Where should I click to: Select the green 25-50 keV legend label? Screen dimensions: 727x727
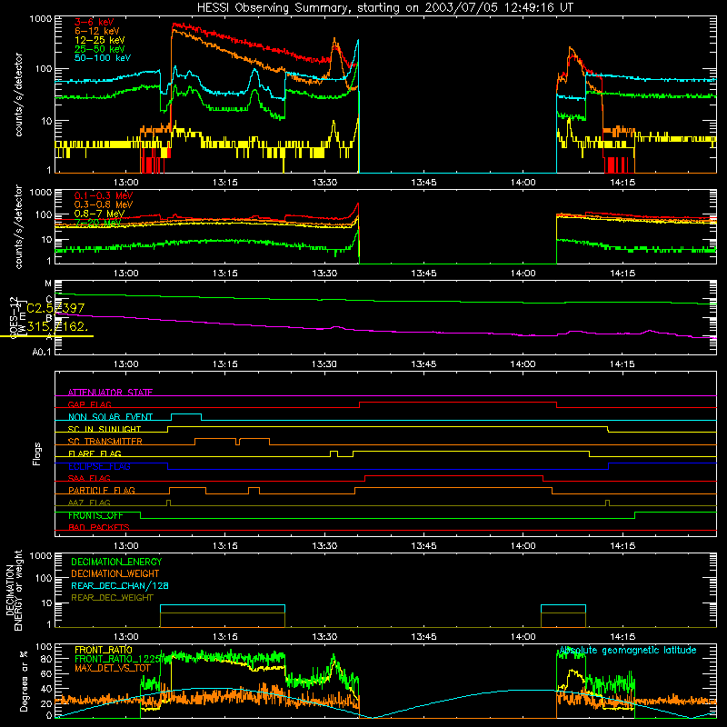pos(100,49)
